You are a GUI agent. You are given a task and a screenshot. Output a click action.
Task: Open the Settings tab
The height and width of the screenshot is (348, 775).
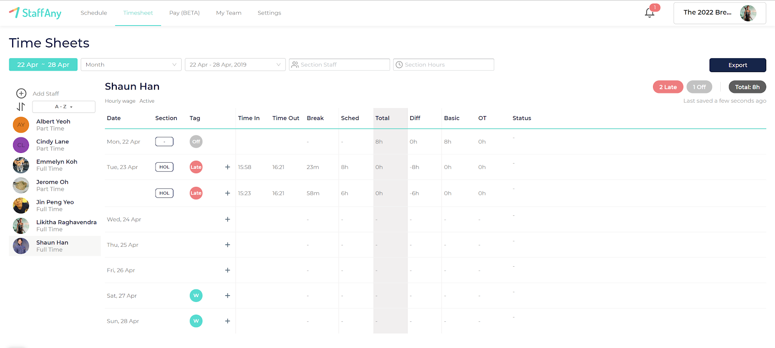click(269, 13)
